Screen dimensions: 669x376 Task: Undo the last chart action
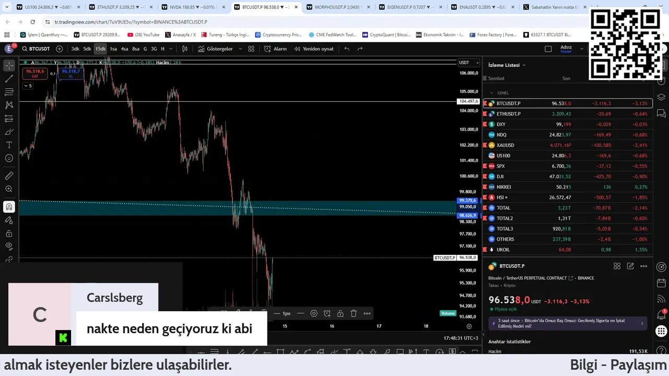[x=347, y=49]
